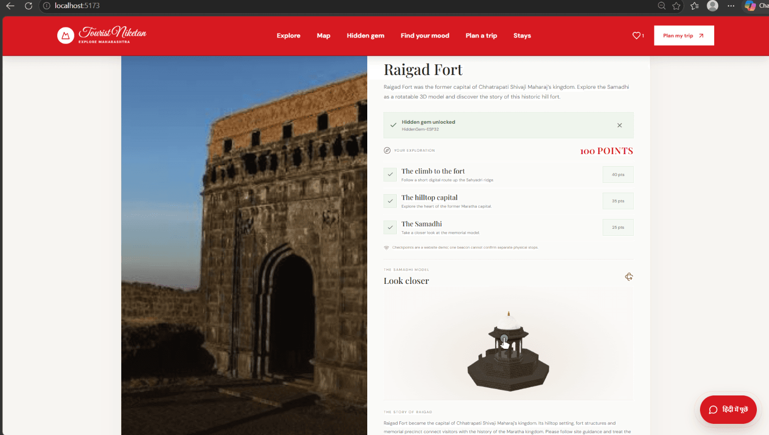
Task: Click the 3D rotate icon beside Look closer
Action: point(629,276)
